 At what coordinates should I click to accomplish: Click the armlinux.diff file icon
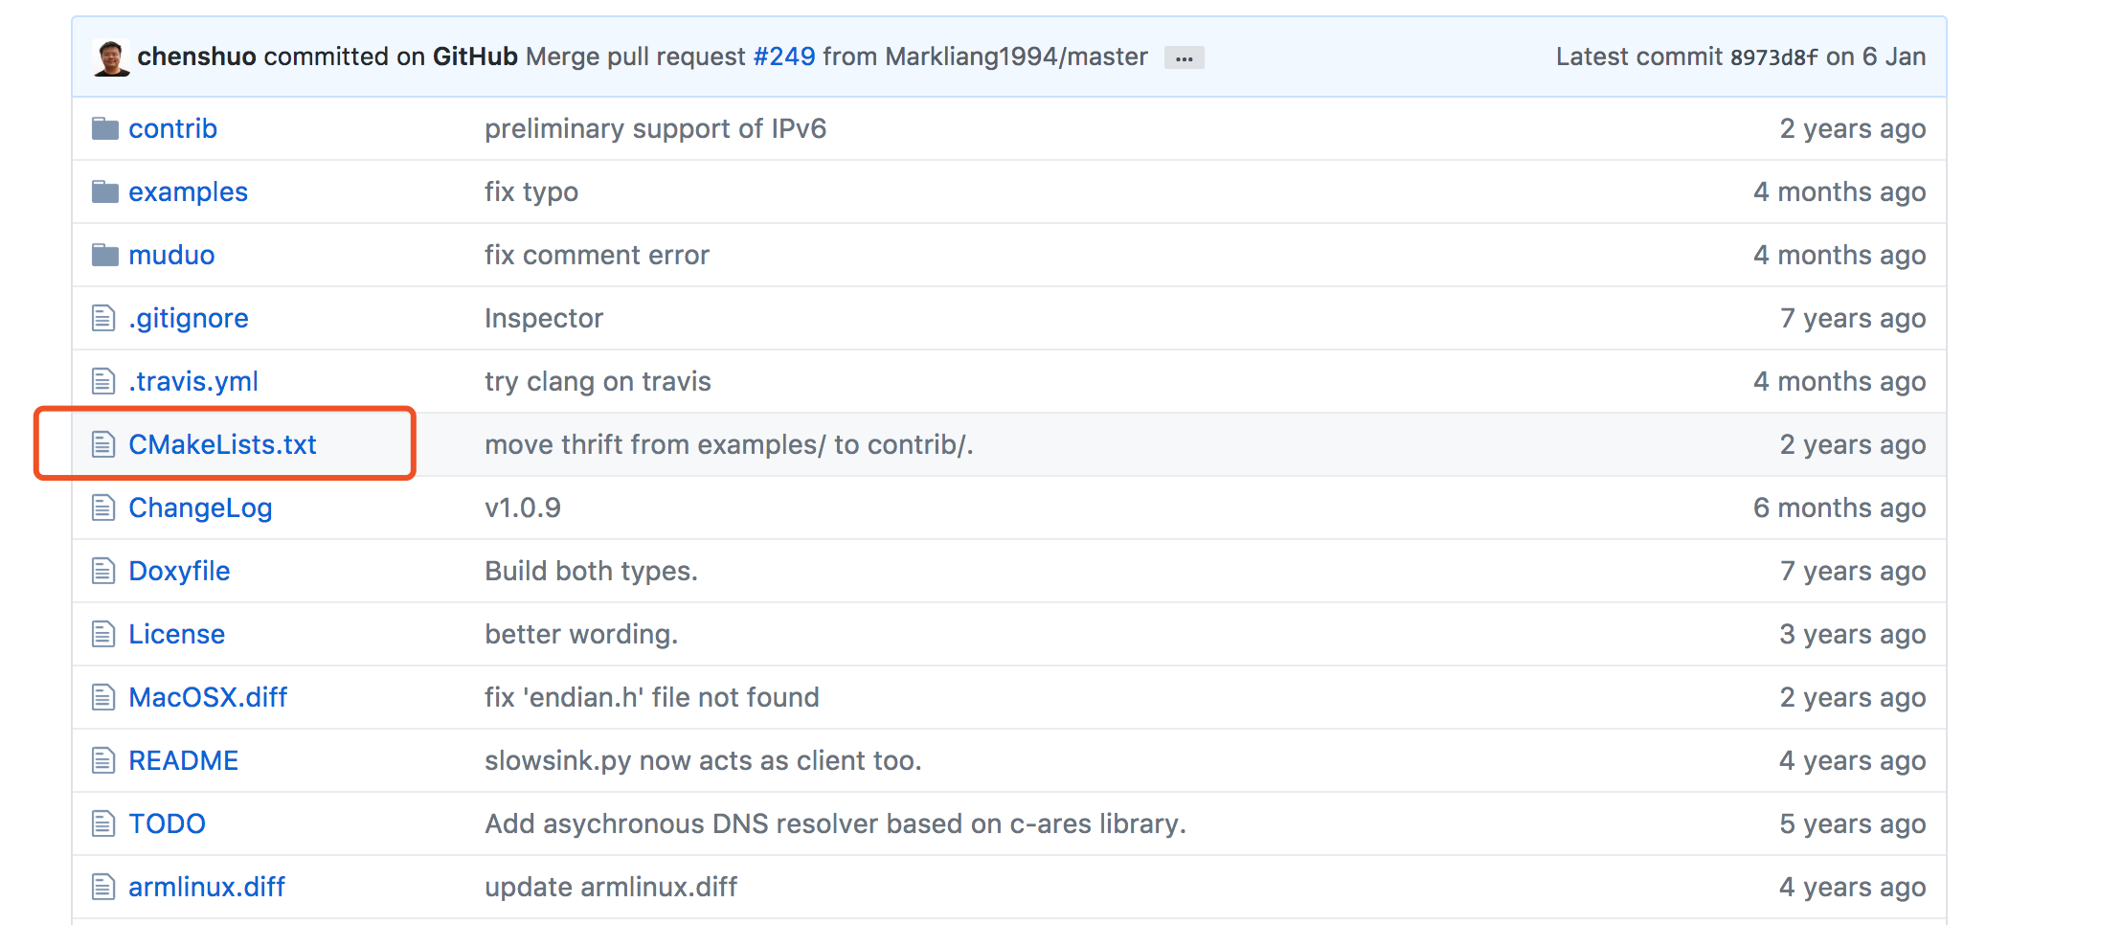(103, 887)
